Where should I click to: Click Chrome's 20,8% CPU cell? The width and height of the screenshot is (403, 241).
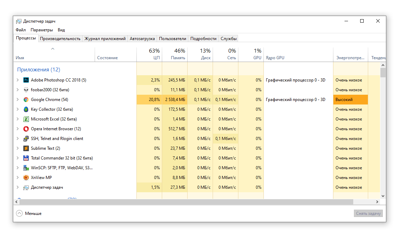pos(149,100)
